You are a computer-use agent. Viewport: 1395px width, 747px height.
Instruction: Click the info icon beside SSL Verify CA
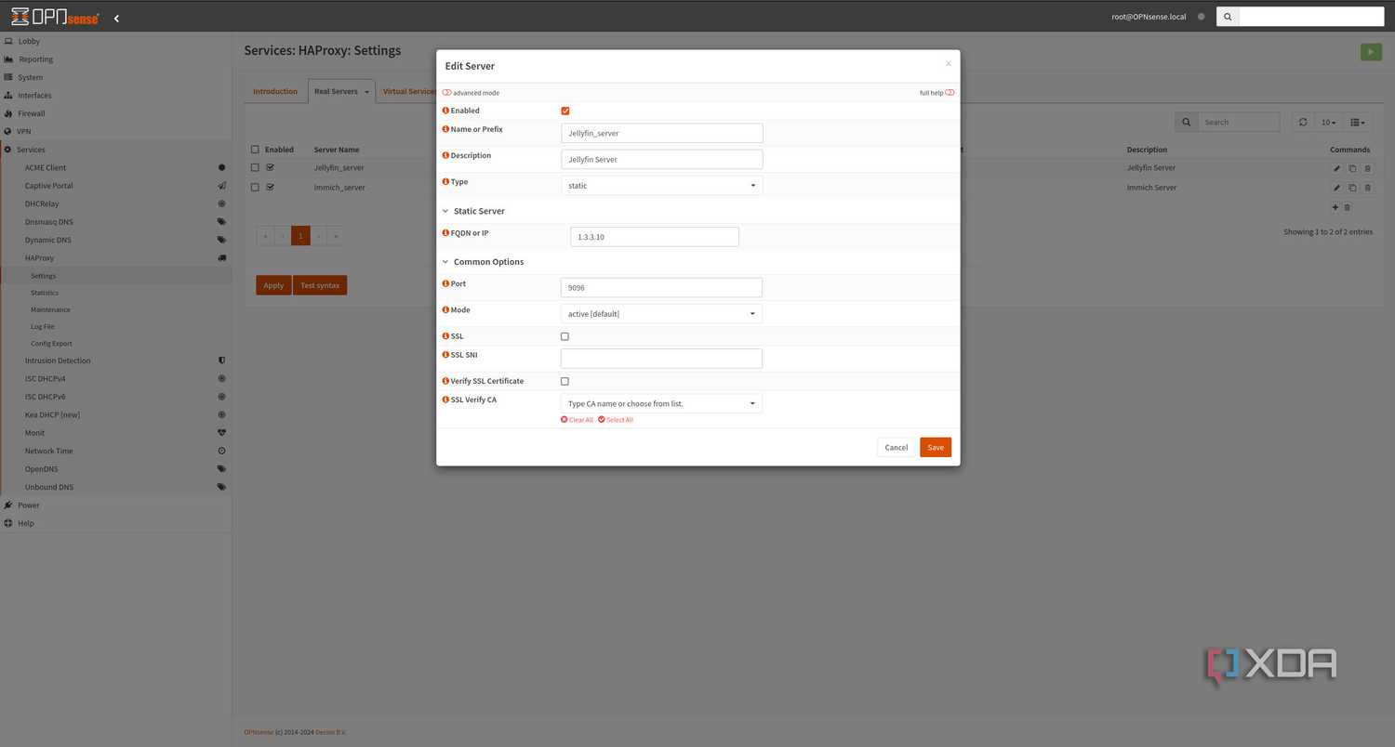445,400
